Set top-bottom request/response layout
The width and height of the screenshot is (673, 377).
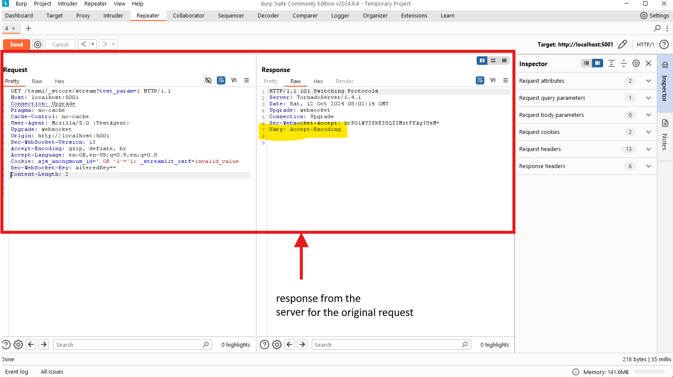coord(493,61)
